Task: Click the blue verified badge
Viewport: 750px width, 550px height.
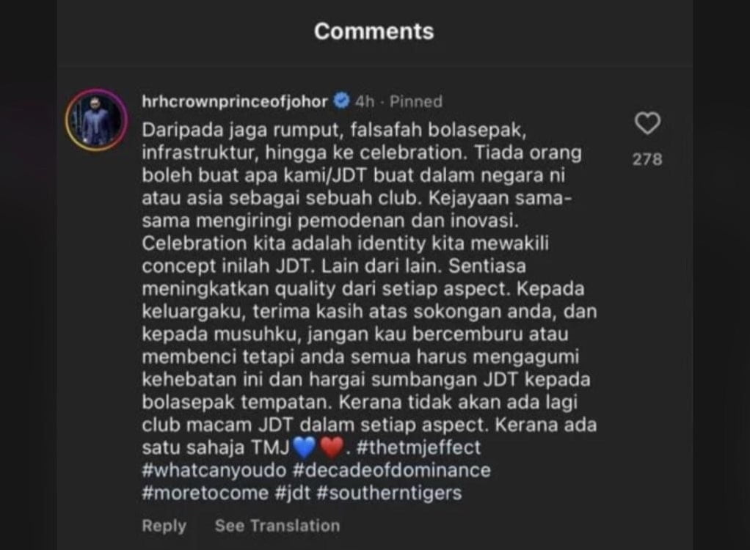Action: [x=341, y=100]
